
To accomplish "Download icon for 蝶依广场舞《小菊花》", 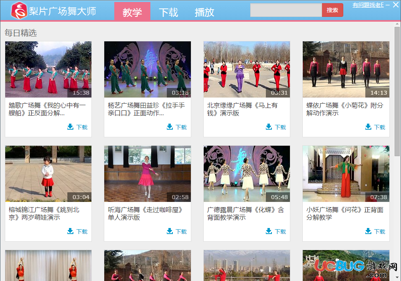I will click(368, 127).
